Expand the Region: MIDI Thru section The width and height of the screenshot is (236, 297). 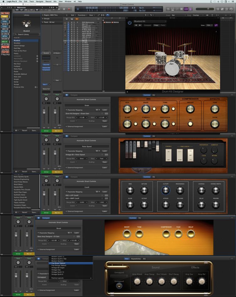pyautogui.click(x=43, y=15)
